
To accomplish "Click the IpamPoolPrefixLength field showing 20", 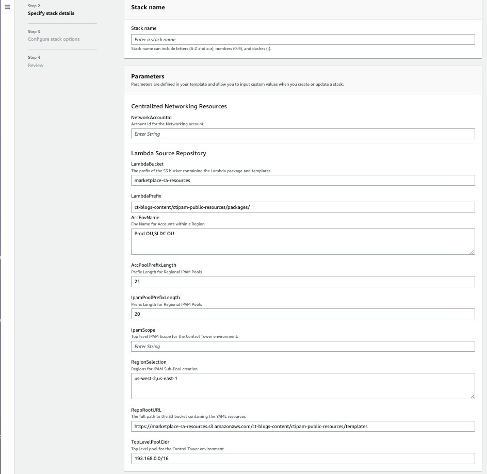I will click(303, 314).
